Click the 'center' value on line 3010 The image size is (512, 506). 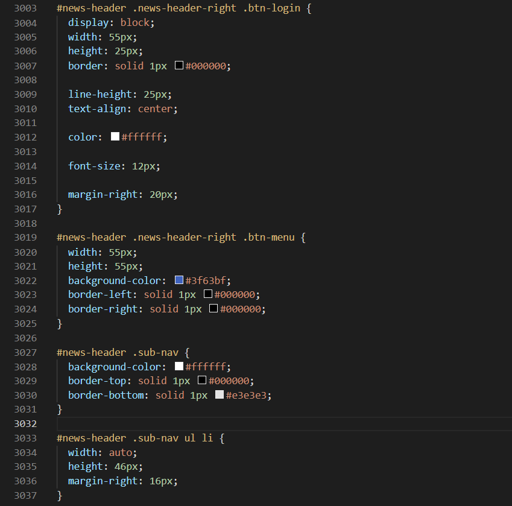pos(155,109)
